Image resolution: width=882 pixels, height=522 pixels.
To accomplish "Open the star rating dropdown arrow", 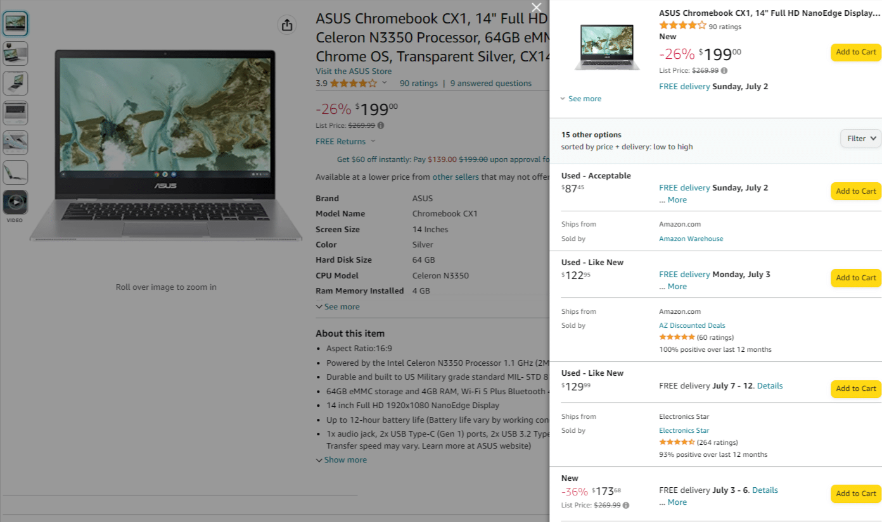I will (x=384, y=83).
